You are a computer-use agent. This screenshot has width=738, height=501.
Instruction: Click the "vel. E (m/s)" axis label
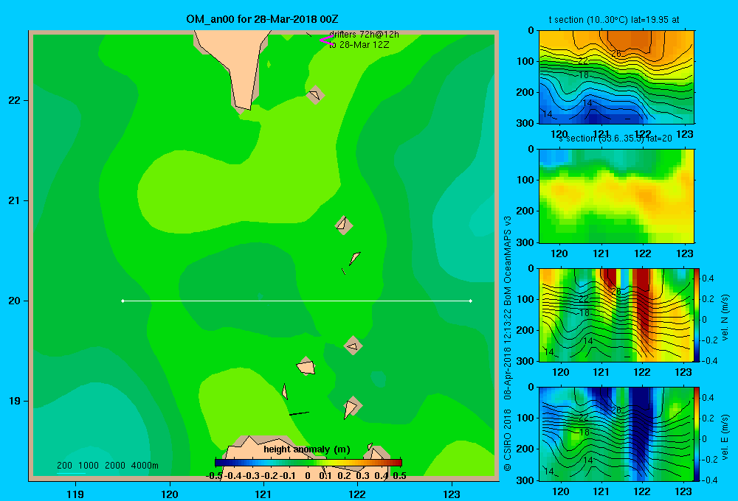[725, 437]
